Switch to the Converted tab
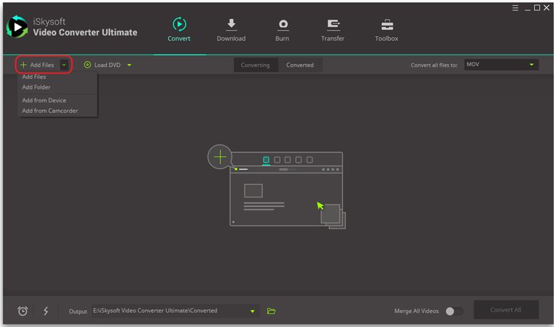 point(300,65)
